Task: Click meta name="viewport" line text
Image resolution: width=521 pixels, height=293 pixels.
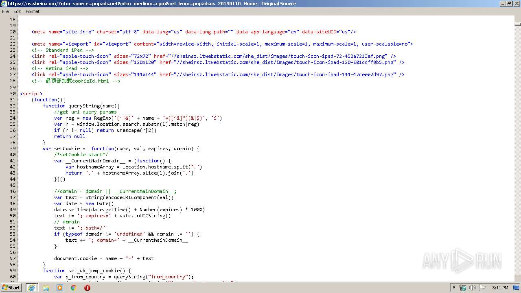Action: (222, 44)
